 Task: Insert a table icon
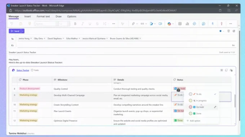click(180, 24)
